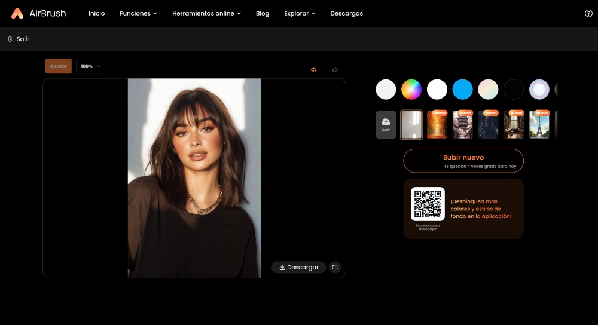Click the Subir nuevo button
Image resolution: width=598 pixels, height=325 pixels.
[x=463, y=161]
